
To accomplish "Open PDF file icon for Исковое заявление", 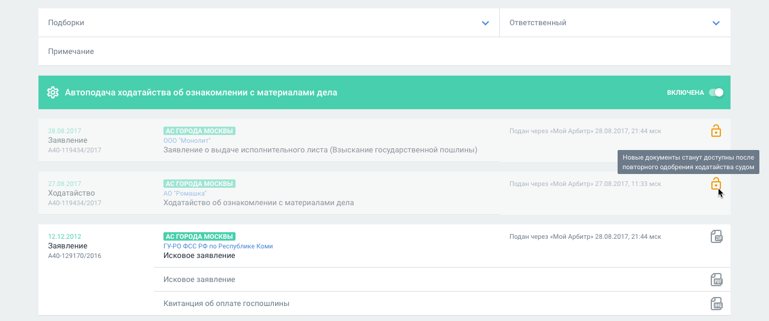I will (716, 280).
